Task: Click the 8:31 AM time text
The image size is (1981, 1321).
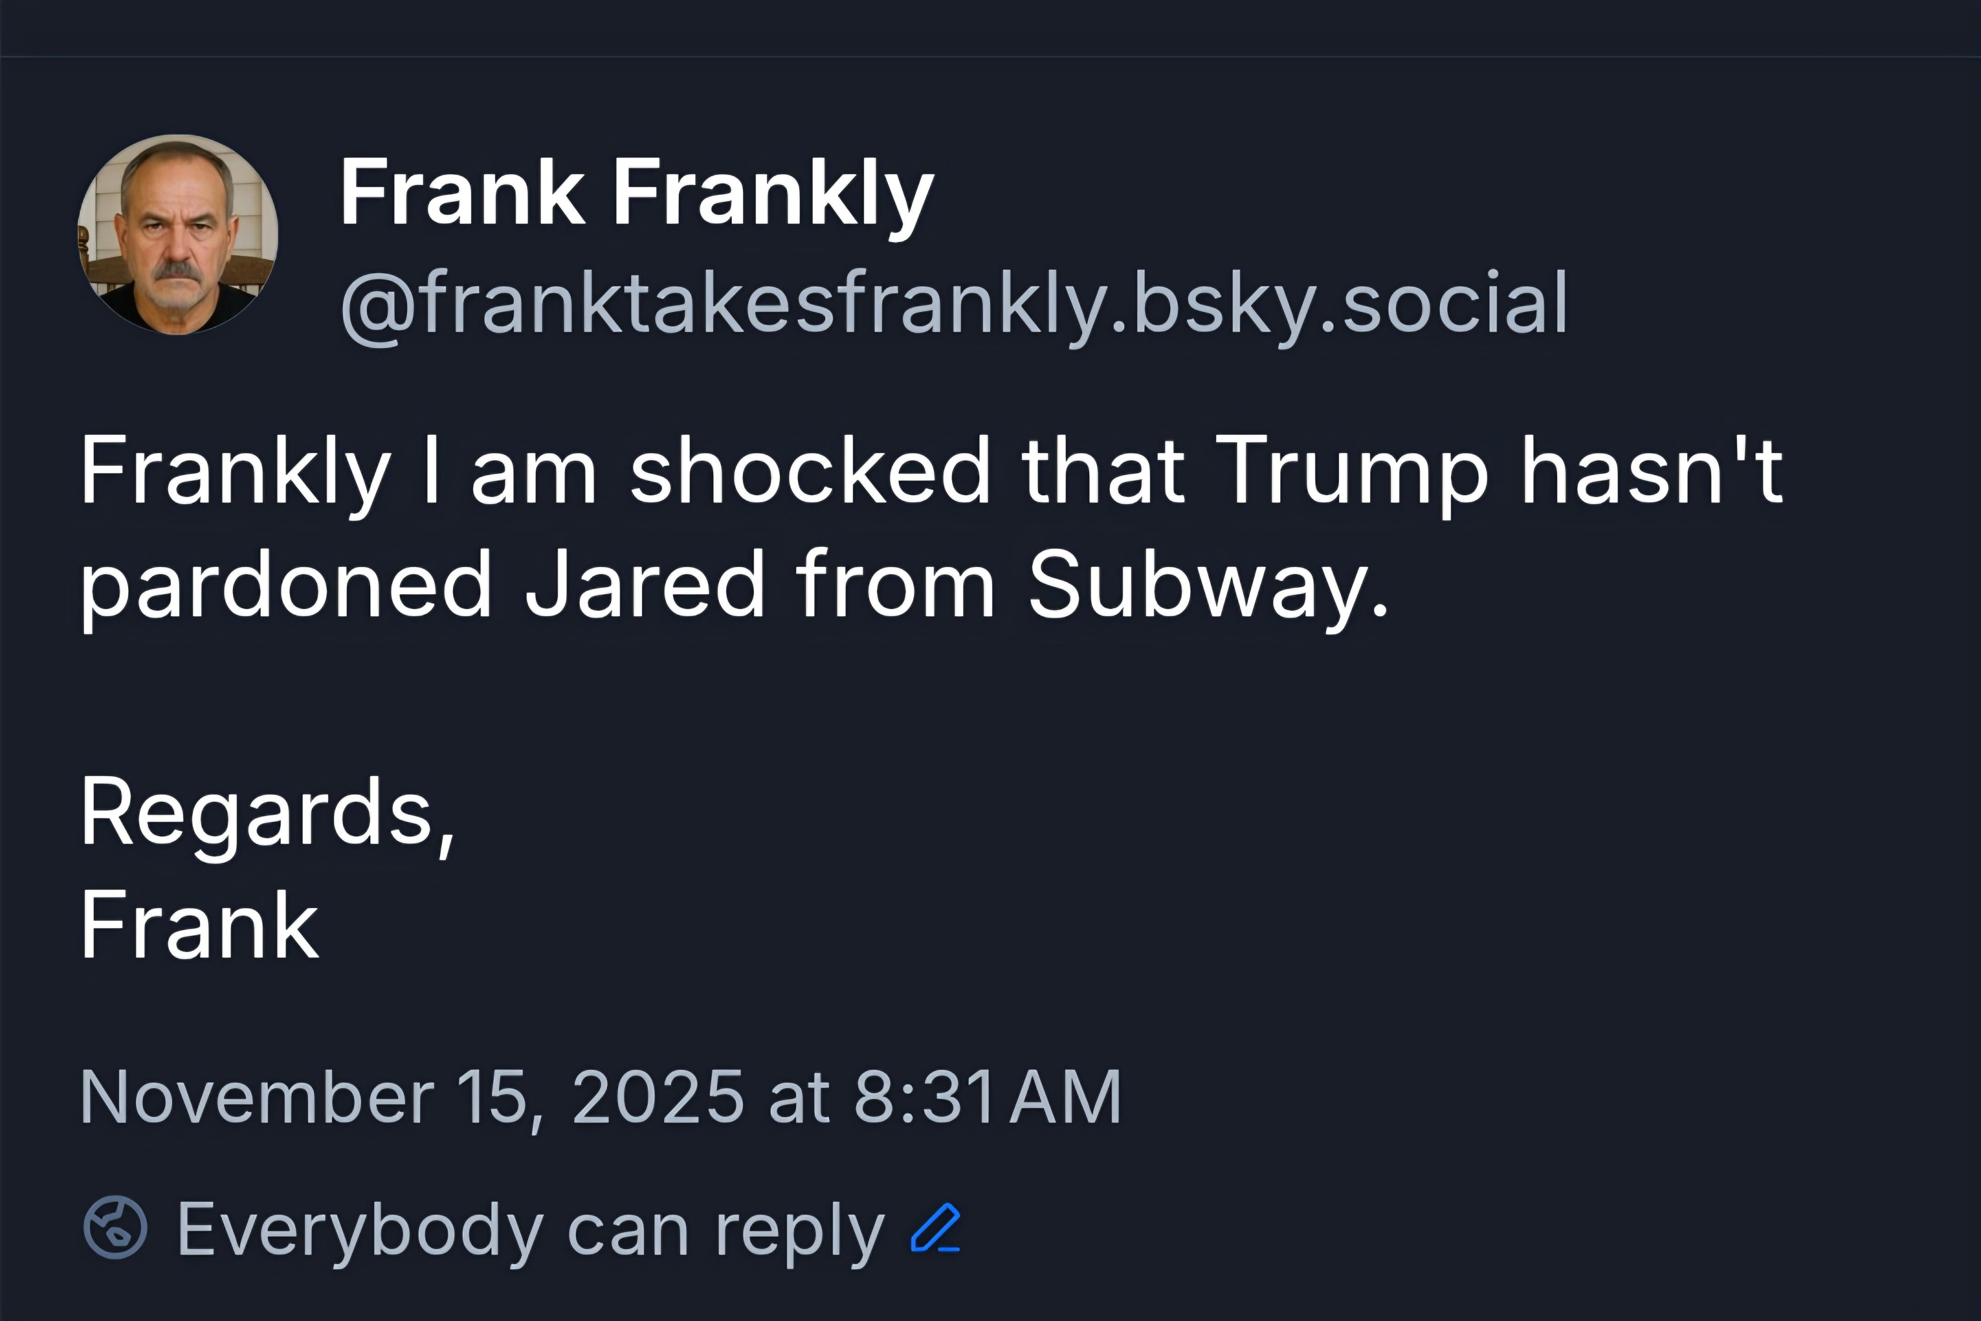Action: click(x=987, y=1096)
